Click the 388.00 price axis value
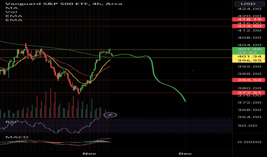This screenshot has width=267, height=157. [x=249, y=74]
